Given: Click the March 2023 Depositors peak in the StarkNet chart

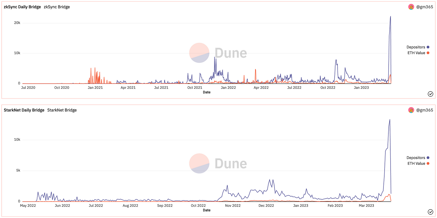Looking at the screenshot, I should pyautogui.click(x=390, y=120).
